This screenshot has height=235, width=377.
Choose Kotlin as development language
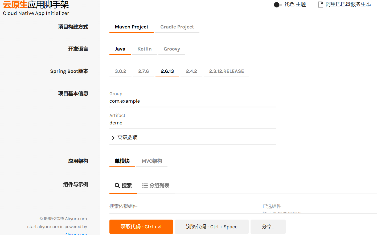[x=145, y=49]
